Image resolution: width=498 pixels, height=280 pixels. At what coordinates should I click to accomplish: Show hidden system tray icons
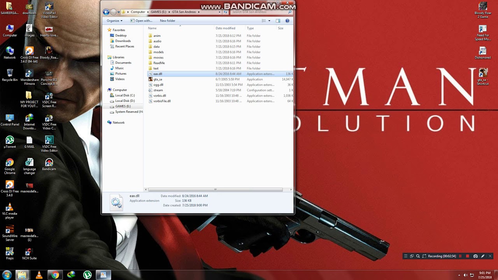point(459,275)
